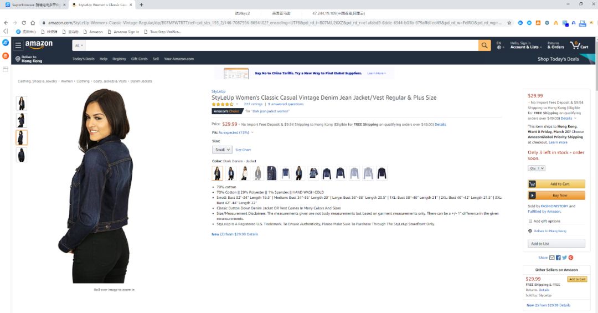
Task: Click the Buy Now button
Action: pos(556,196)
